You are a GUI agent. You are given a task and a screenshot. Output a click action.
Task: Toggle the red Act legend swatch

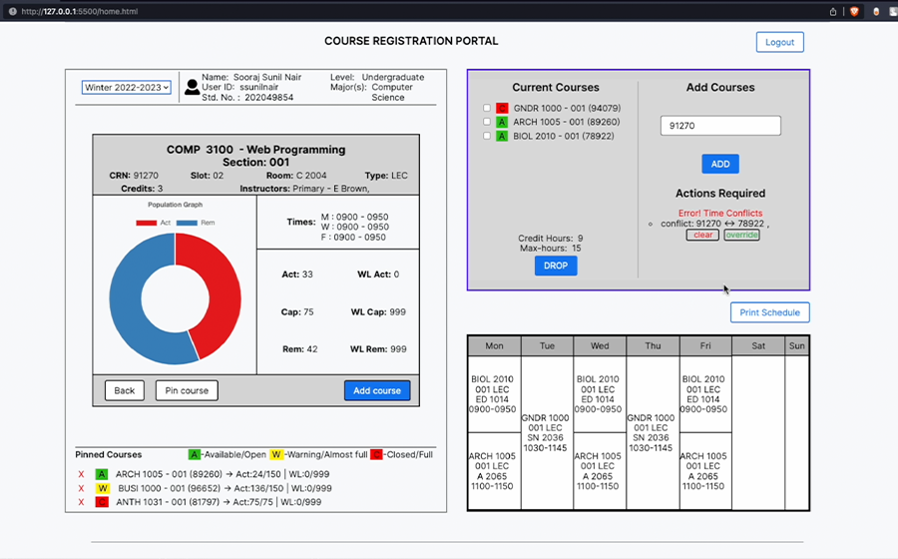click(146, 223)
